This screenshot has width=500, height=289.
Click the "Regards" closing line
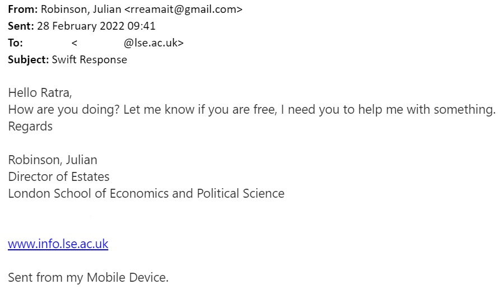pos(30,126)
